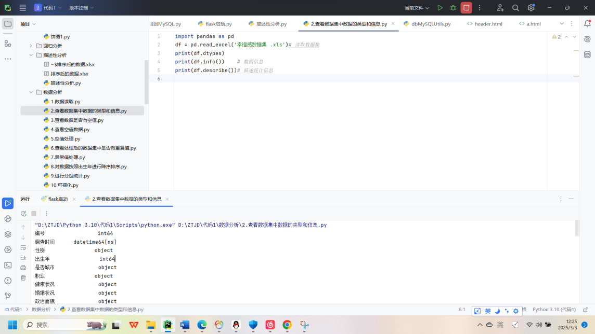The width and height of the screenshot is (595, 334).
Task: Close the 2.查看数据集 editor tab
Action: coord(393,23)
